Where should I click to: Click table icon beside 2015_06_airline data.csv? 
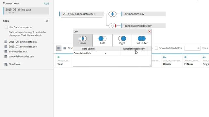[6, 42]
